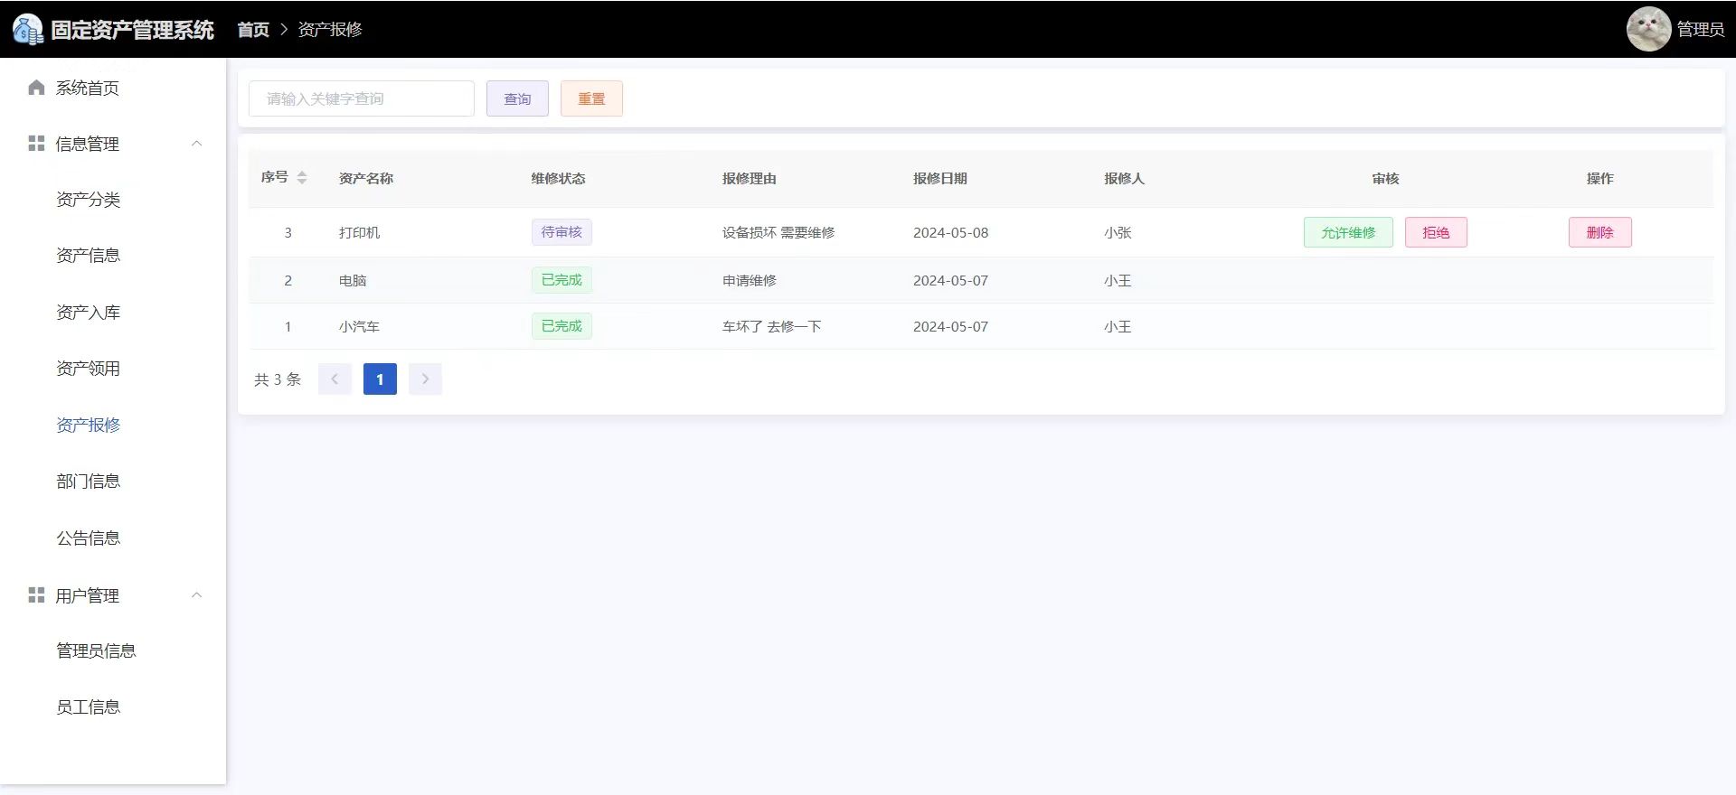Click the 操作 column header
This screenshot has height=795, width=1736.
1599,178
